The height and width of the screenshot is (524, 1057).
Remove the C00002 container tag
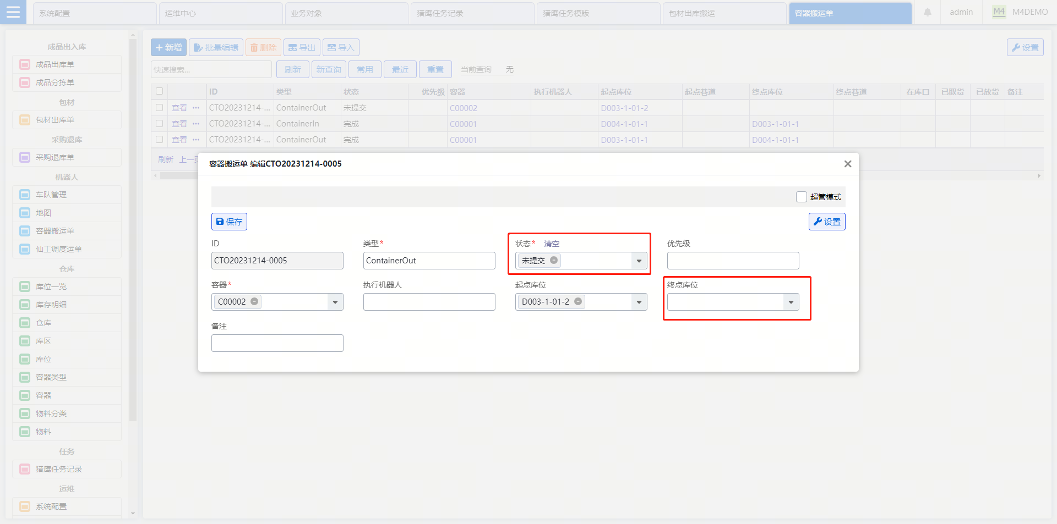pyautogui.click(x=254, y=301)
